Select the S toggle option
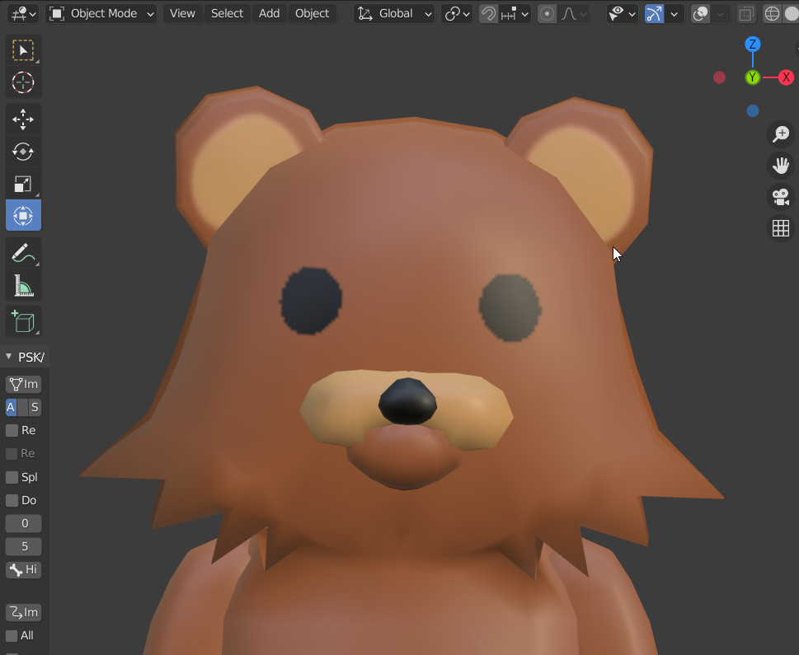The width and height of the screenshot is (799, 655). click(x=34, y=407)
